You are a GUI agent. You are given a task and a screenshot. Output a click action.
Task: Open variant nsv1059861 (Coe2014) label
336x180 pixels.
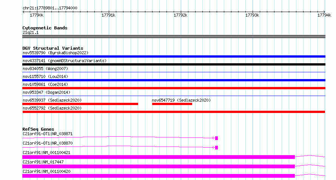[45, 84]
